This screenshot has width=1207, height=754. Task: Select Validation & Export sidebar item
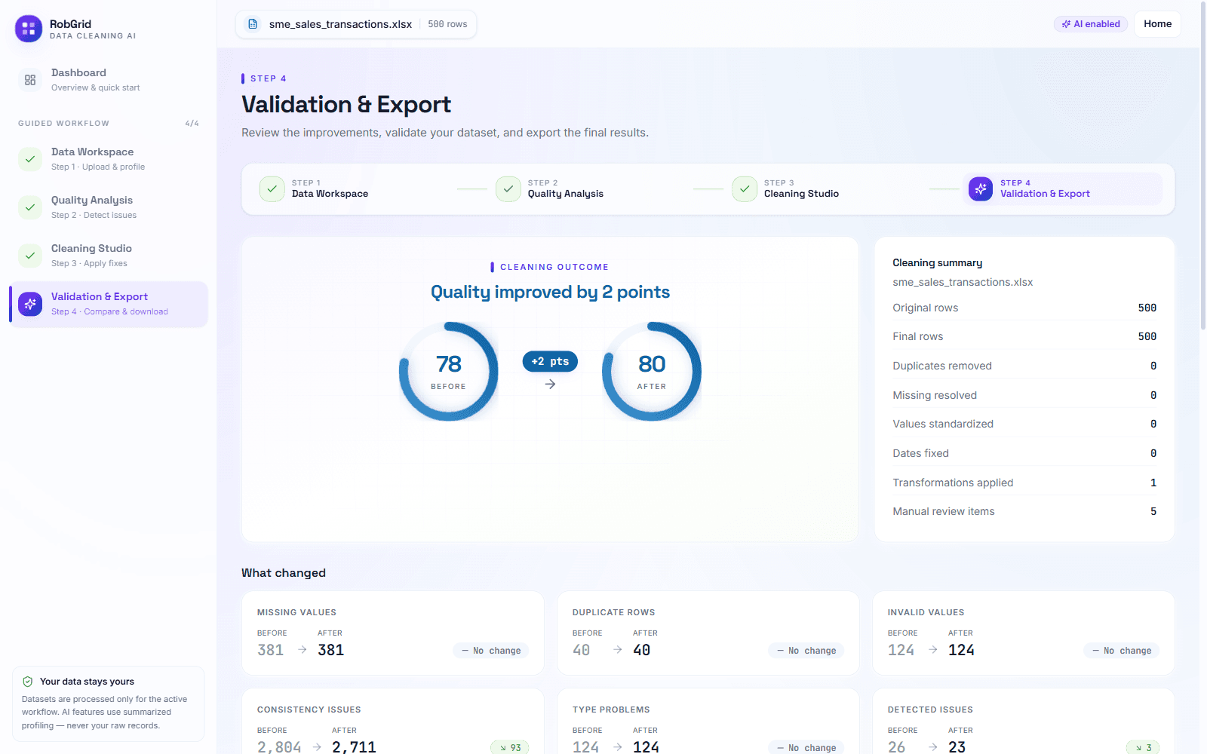[109, 304]
